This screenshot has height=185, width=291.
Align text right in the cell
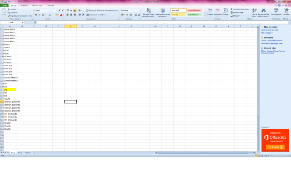[x=75, y=15]
